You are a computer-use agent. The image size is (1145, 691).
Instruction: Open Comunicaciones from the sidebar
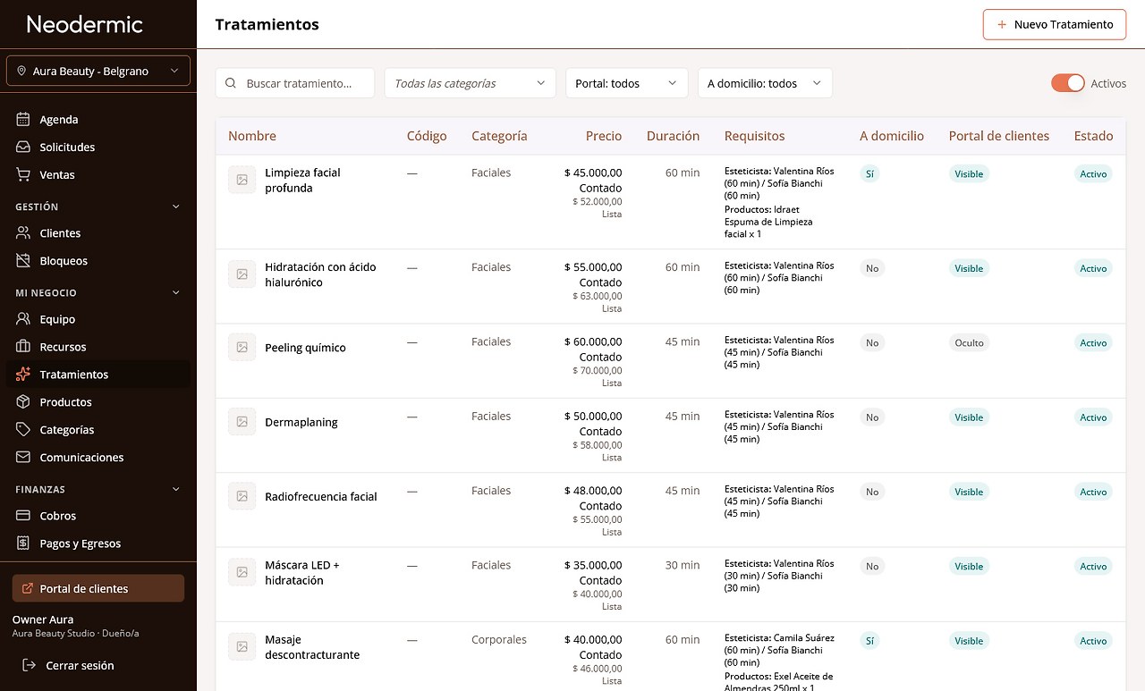[x=98, y=458]
